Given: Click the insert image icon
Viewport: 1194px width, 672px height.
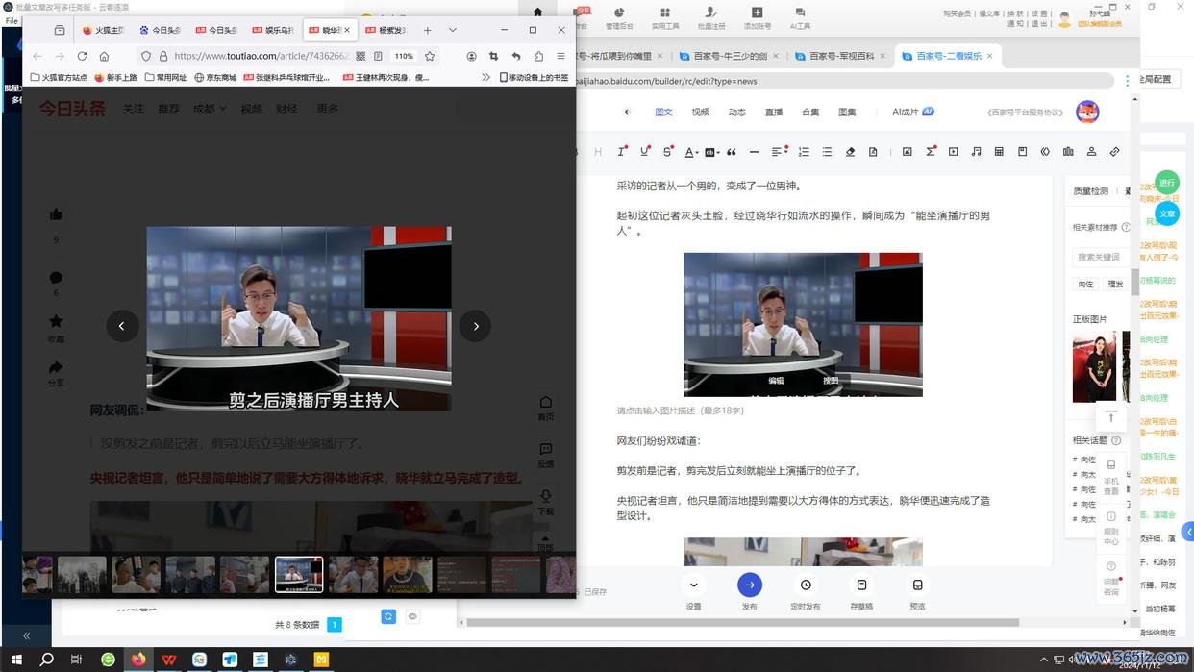Looking at the screenshot, I should [x=907, y=152].
